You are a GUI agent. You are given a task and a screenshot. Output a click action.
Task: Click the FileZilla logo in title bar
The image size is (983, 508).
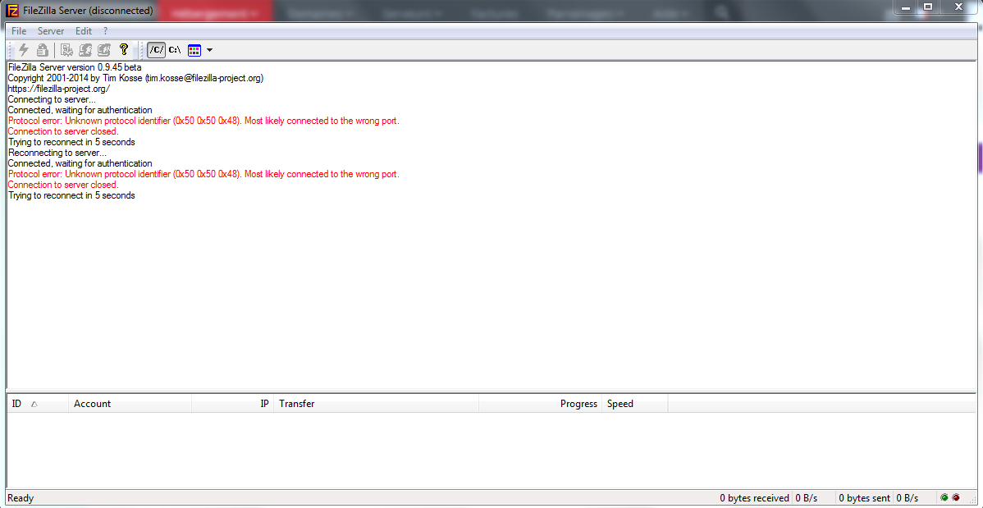point(11,10)
